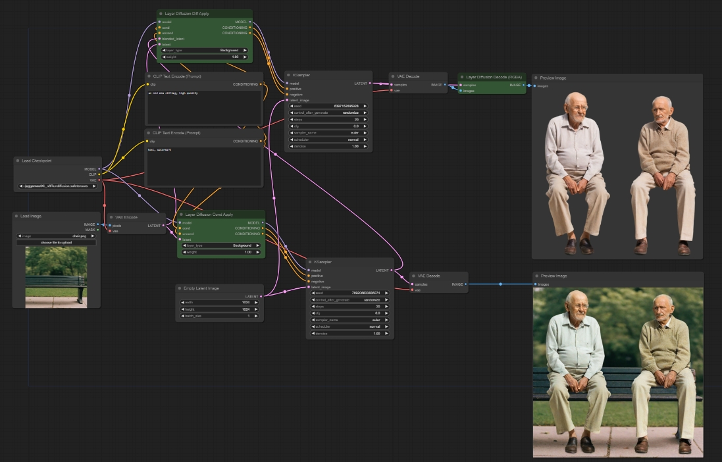Image resolution: width=722 pixels, height=462 pixels.
Task: Collapse the Layer Diffusion Cond Apply node
Action: 181,215
